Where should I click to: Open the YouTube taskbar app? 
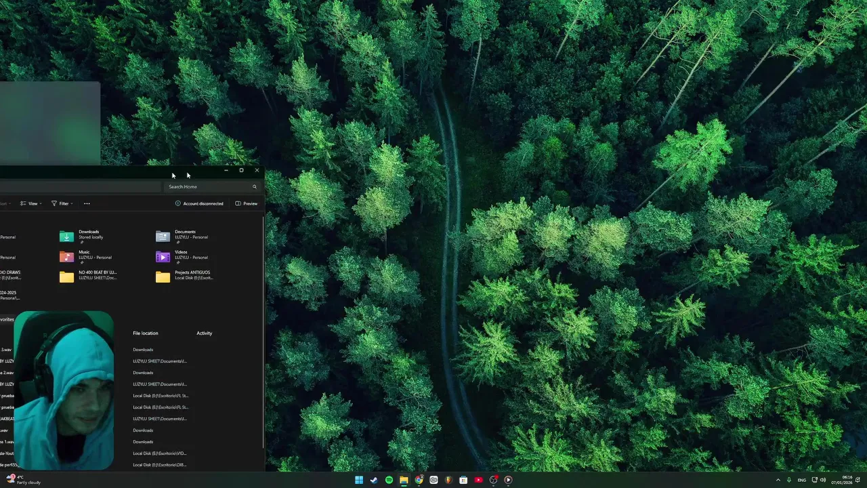coord(478,480)
